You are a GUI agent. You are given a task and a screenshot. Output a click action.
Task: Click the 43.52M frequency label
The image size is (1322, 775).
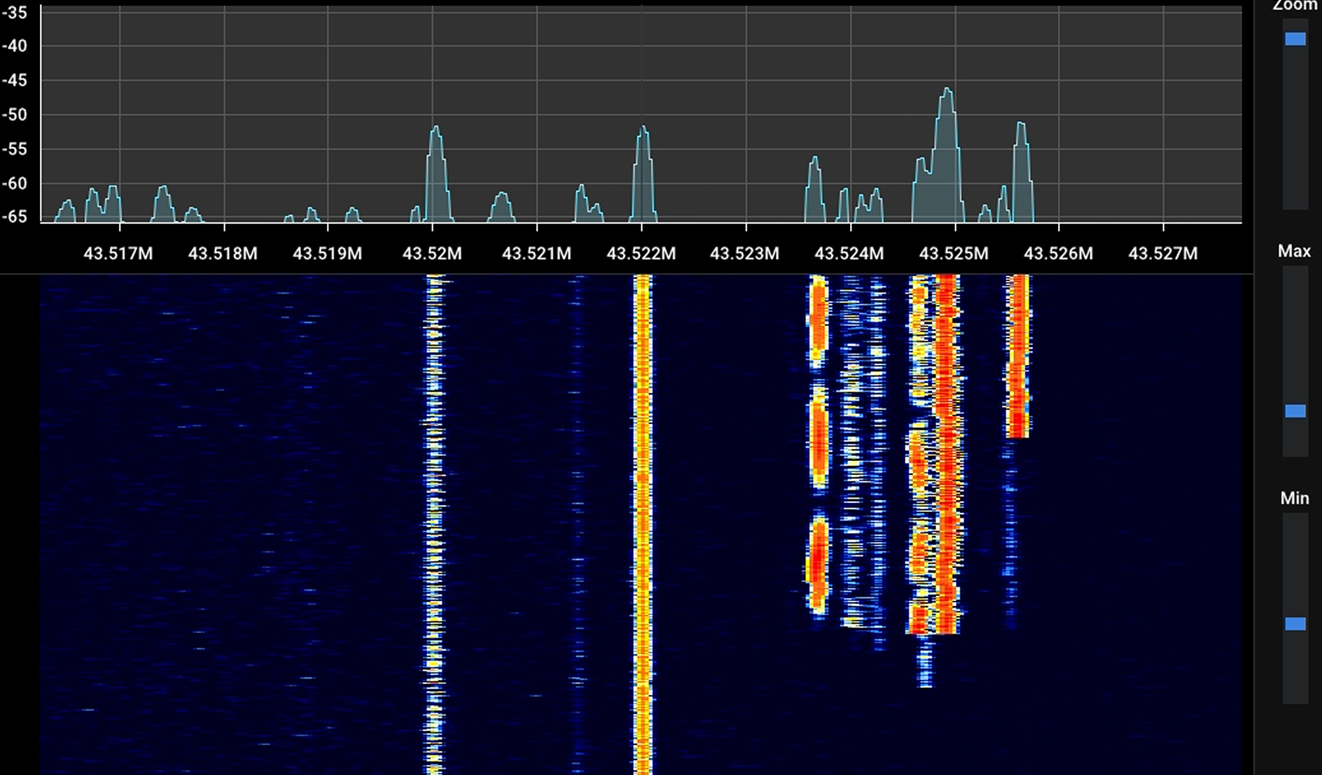pos(432,253)
